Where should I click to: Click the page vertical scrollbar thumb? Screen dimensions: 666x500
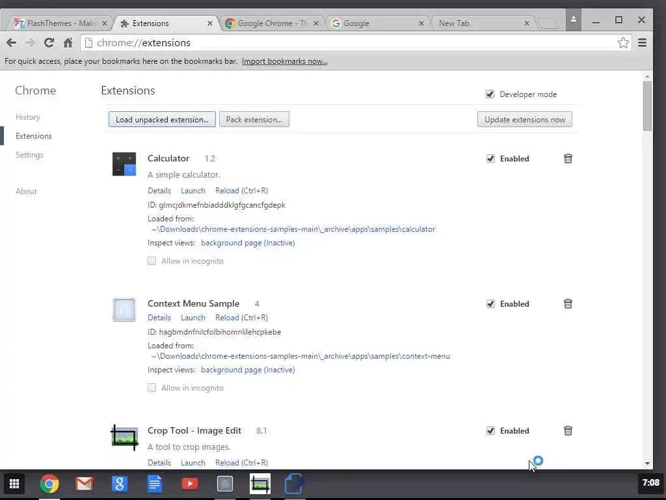pos(647,106)
